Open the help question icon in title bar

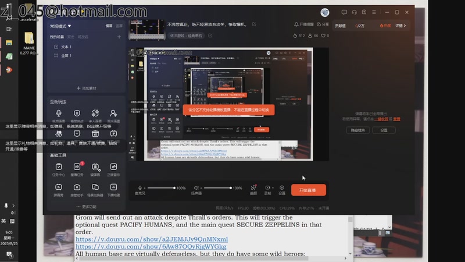point(364,12)
